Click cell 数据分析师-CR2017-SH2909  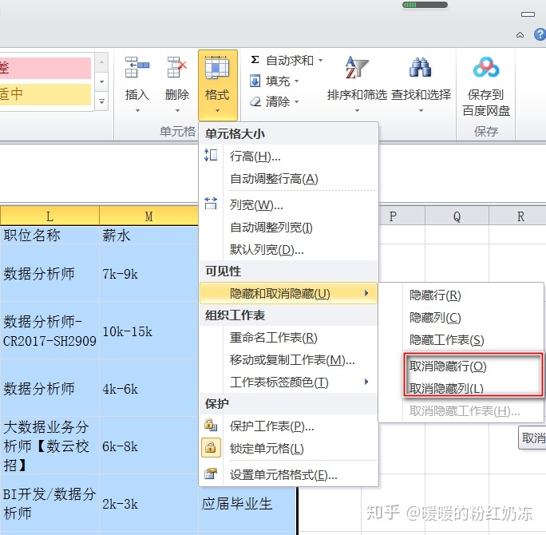pyautogui.click(x=49, y=331)
